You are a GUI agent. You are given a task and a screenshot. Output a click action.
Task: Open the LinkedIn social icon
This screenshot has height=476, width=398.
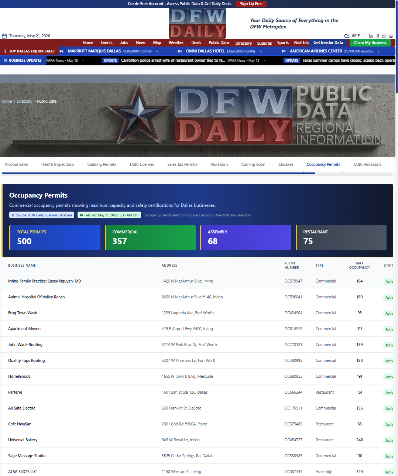371,36
